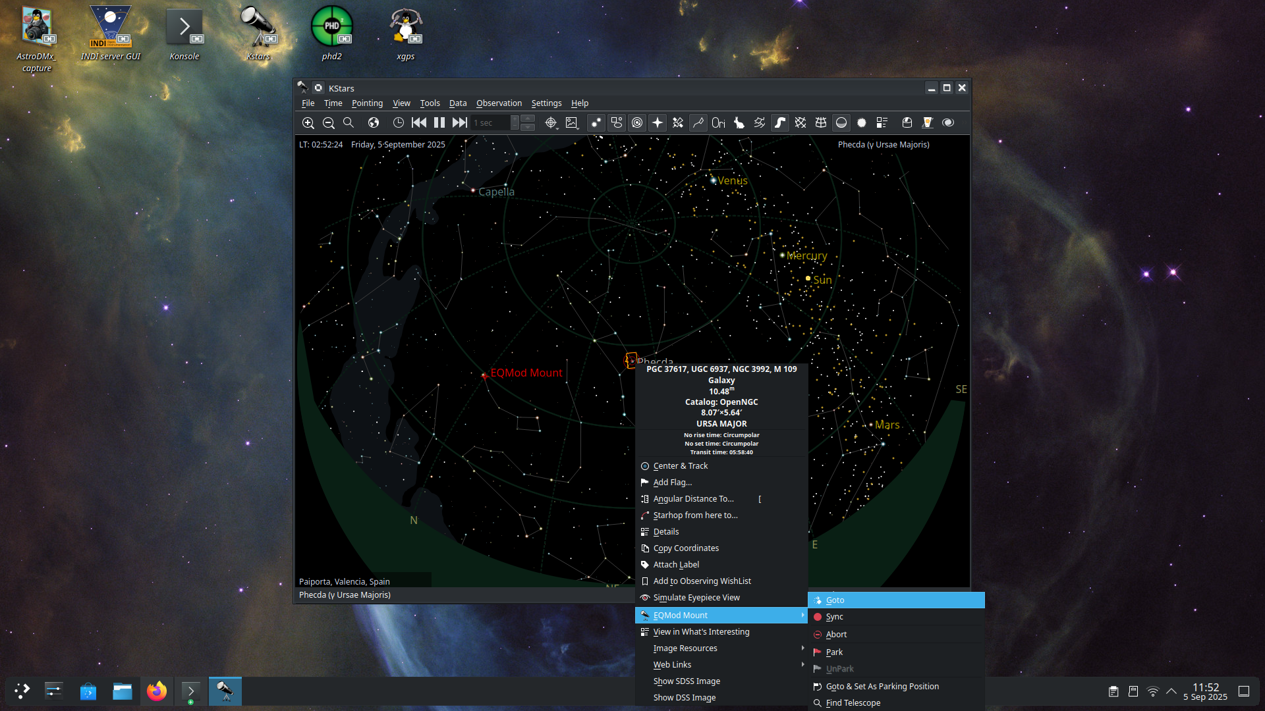Viewport: 1265px width, 711px height.
Task: Choose Simulate Eyepiece View
Action: [721, 598]
